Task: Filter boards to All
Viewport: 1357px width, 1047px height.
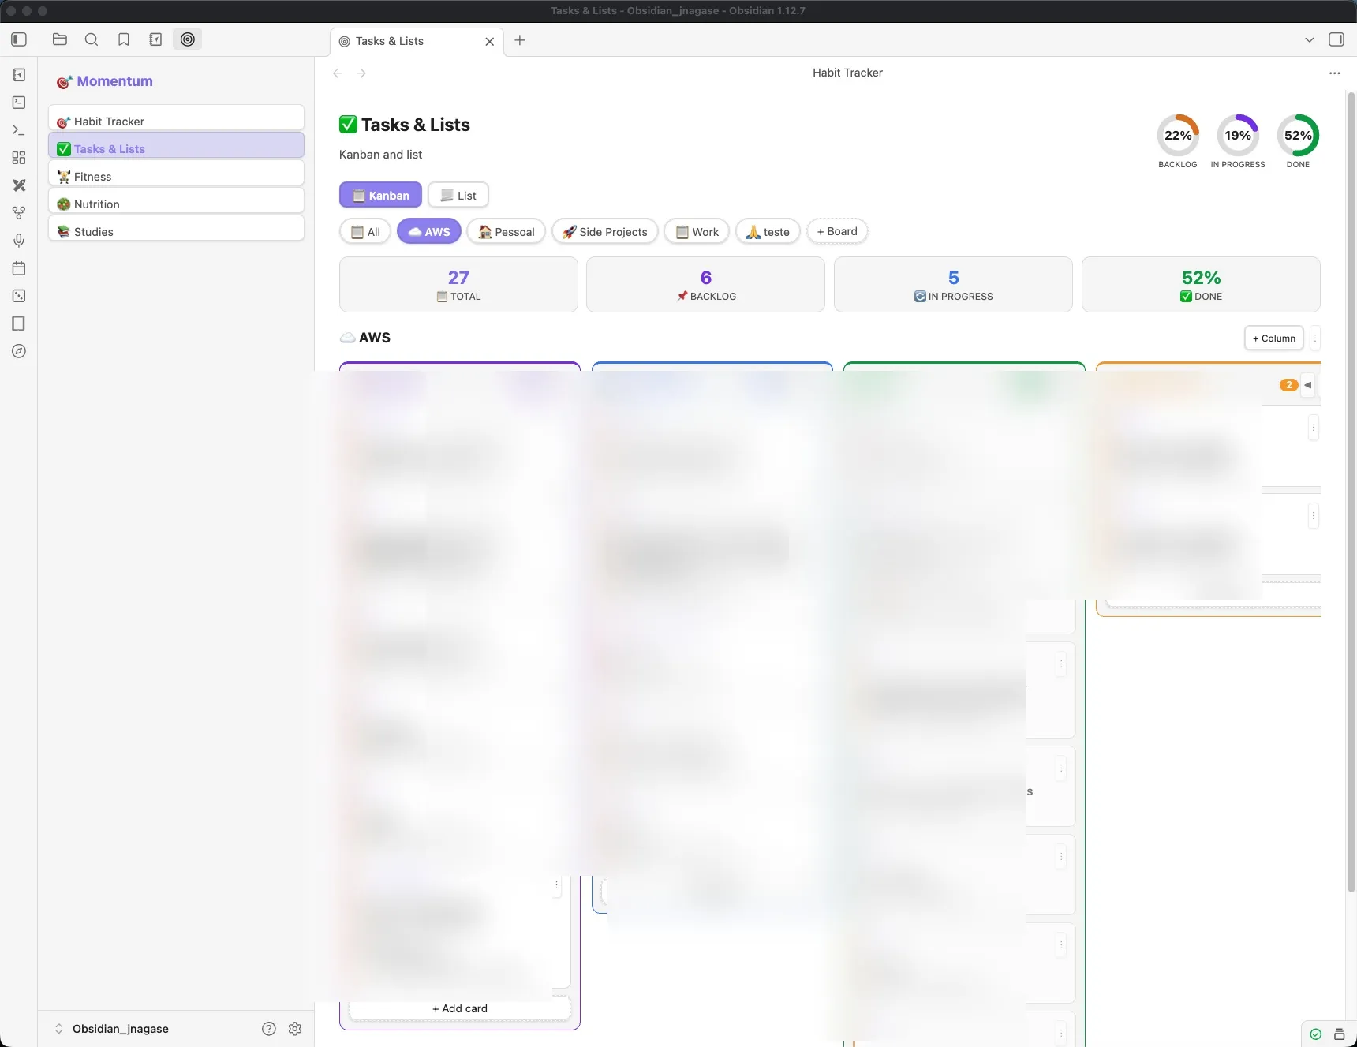Action: click(365, 232)
